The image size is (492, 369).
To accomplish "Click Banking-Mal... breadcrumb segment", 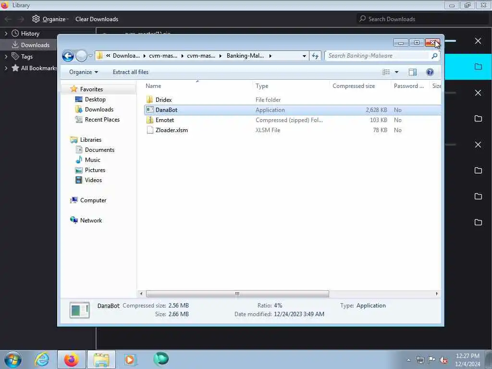I will (x=245, y=56).
